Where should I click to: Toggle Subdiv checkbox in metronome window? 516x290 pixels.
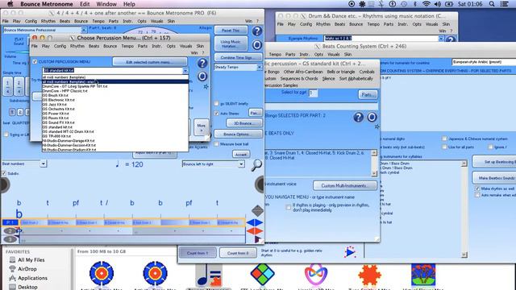[4, 173]
